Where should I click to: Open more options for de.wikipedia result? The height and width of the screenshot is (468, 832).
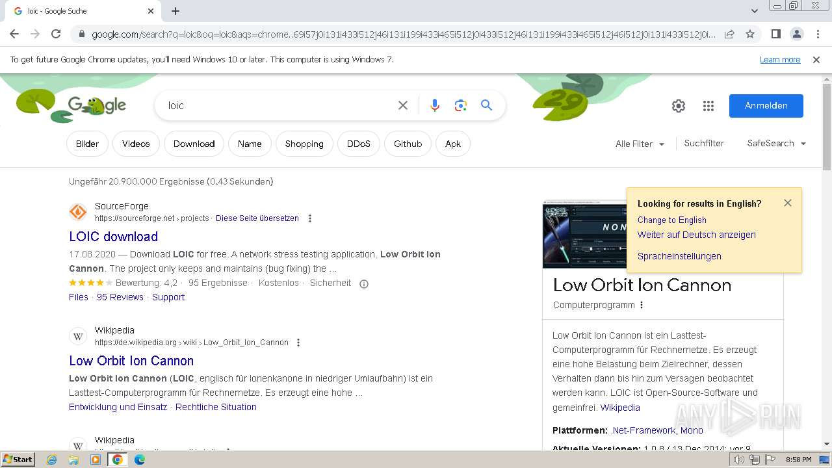298,343
